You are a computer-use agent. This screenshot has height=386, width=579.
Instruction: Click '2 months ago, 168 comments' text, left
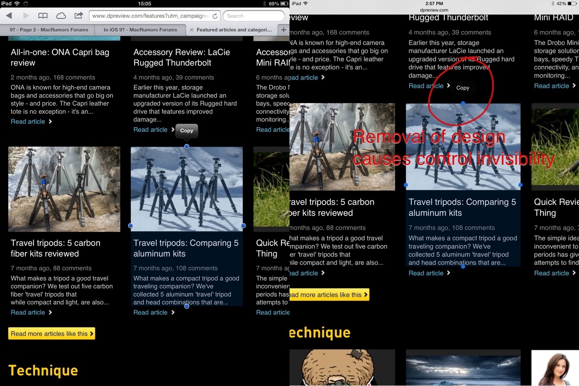[x=53, y=77]
